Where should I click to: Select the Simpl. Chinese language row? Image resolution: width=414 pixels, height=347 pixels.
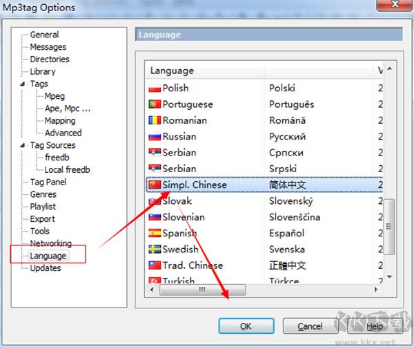[264, 185]
